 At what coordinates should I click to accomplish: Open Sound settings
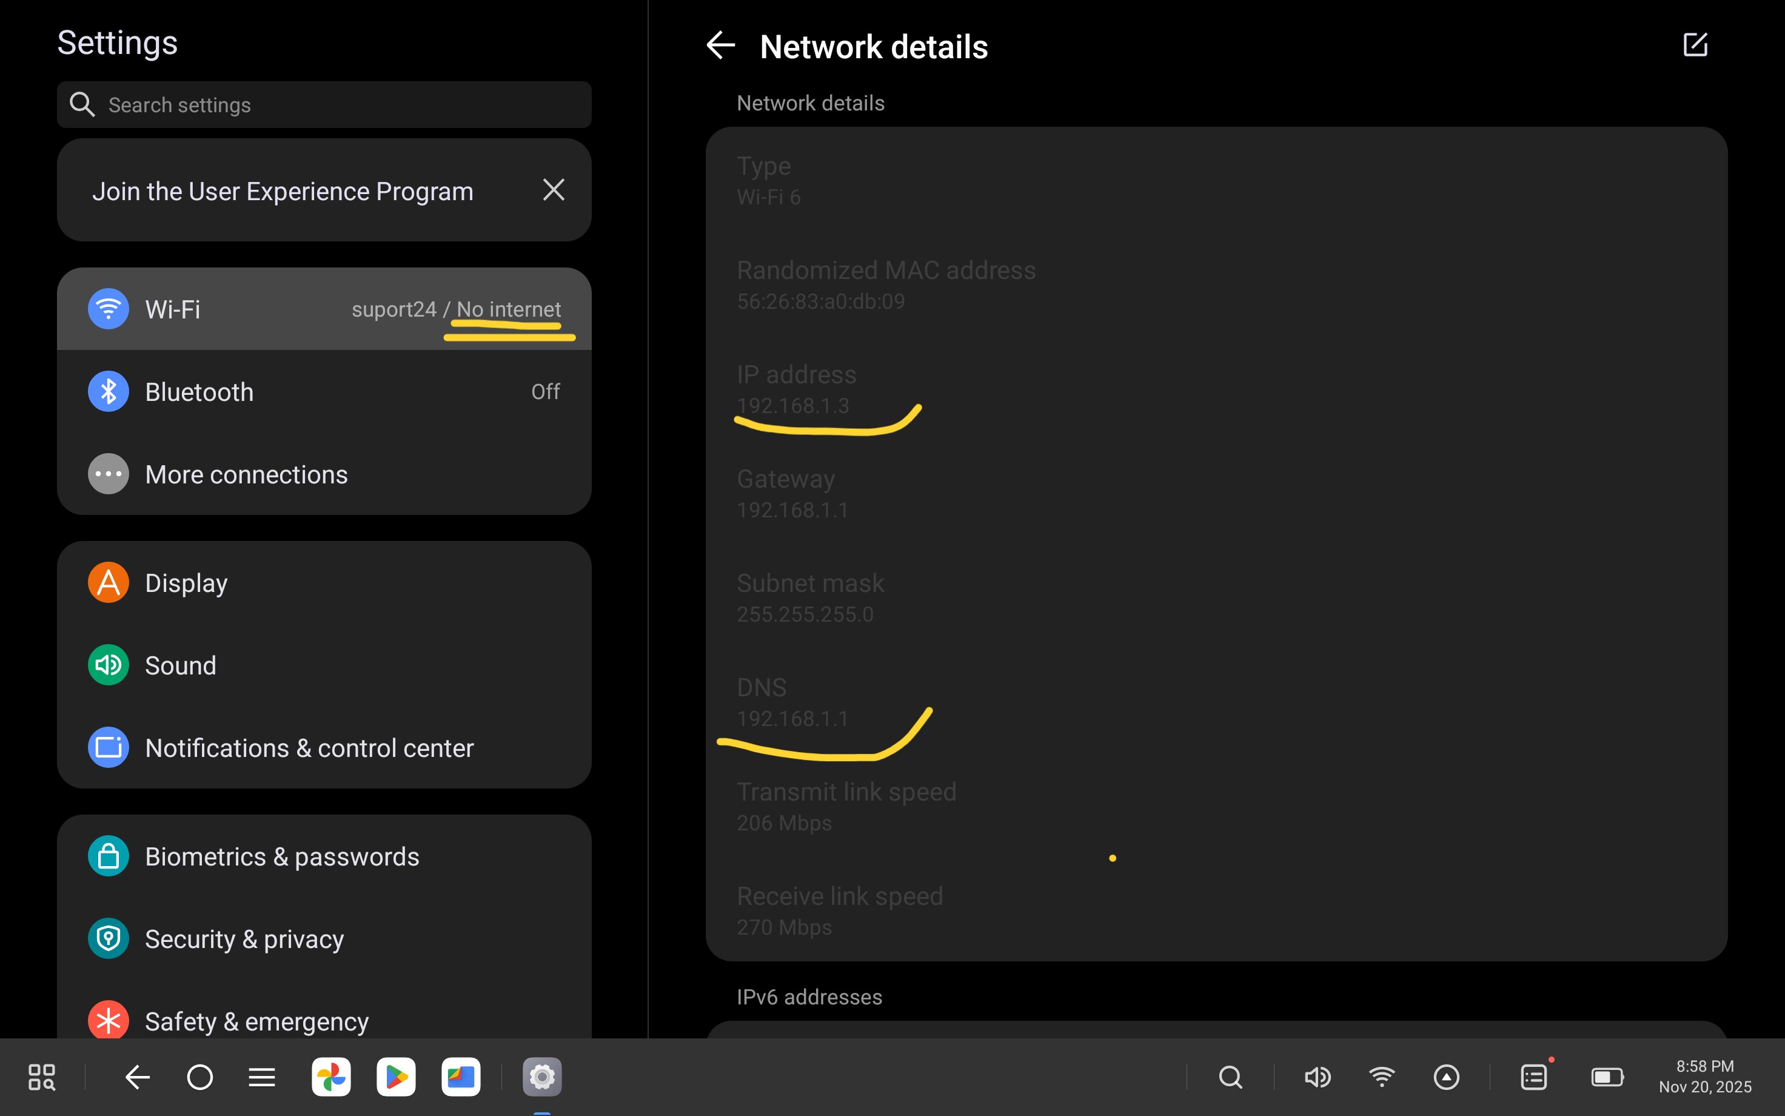[324, 665]
